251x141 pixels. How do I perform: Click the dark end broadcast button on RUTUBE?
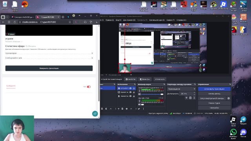(x=49, y=68)
